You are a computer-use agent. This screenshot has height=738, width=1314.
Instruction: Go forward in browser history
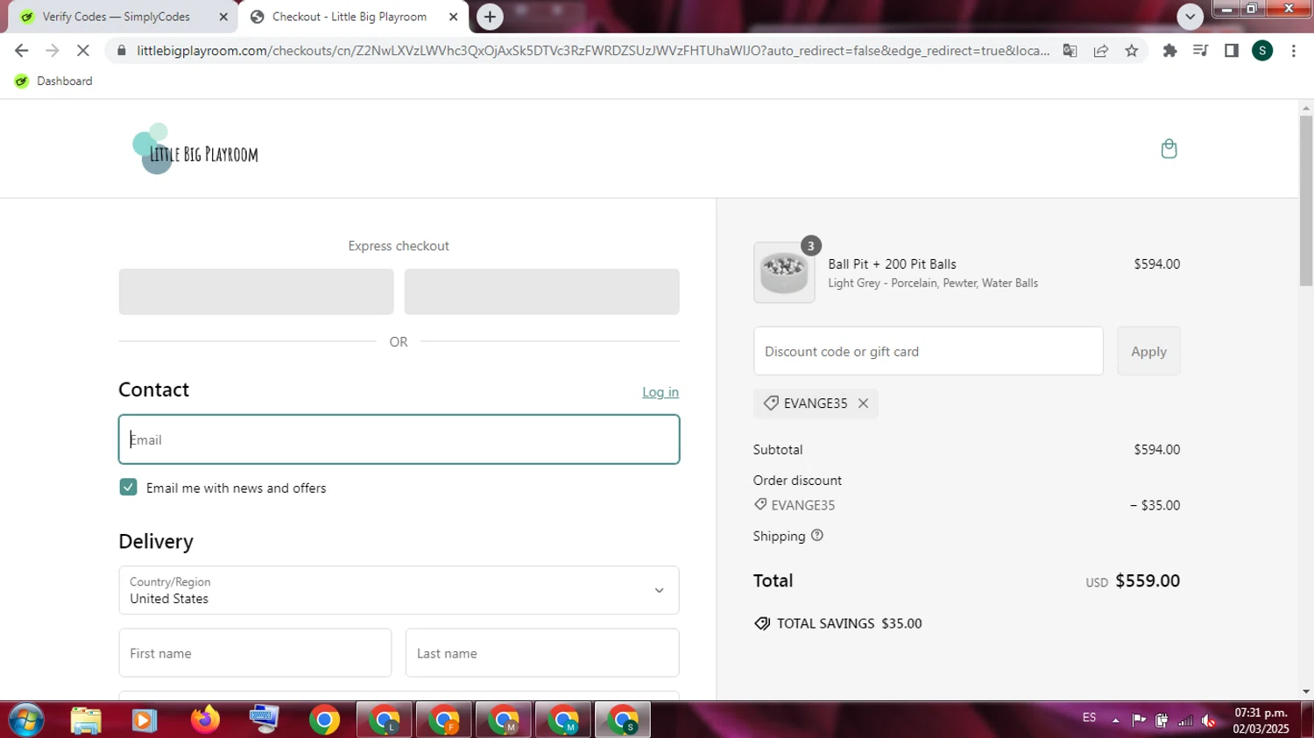click(53, 51)
